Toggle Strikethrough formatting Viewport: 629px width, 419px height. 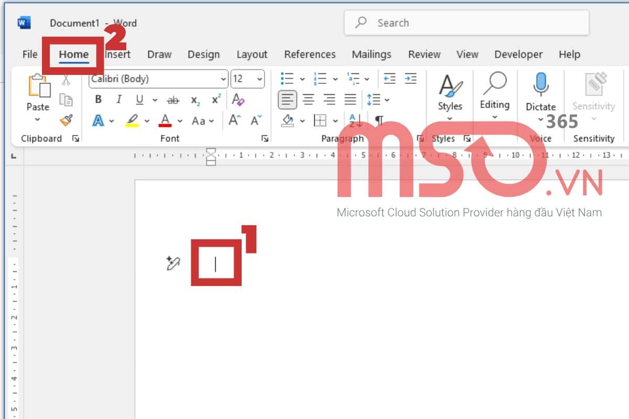[172, 100]
